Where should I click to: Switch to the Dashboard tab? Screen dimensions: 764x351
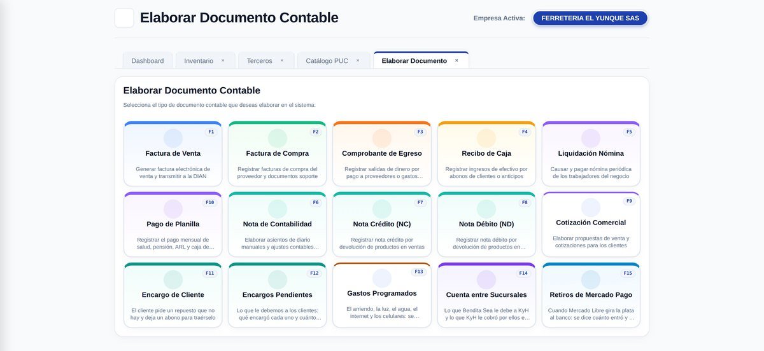tap(148, 60)
